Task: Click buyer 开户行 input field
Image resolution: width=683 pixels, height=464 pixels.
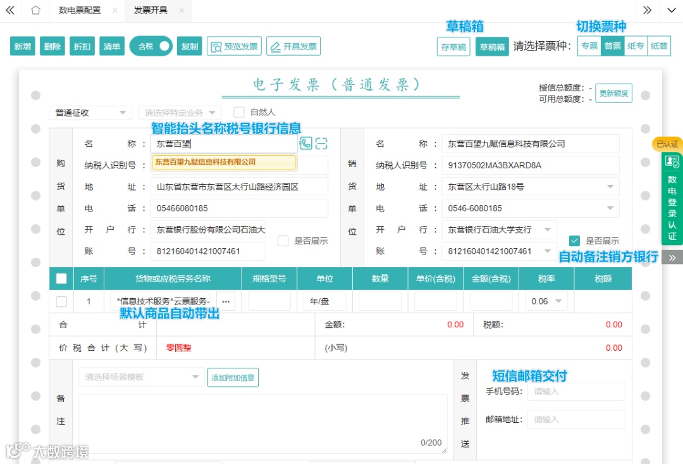Action: [x=208, y=229]
